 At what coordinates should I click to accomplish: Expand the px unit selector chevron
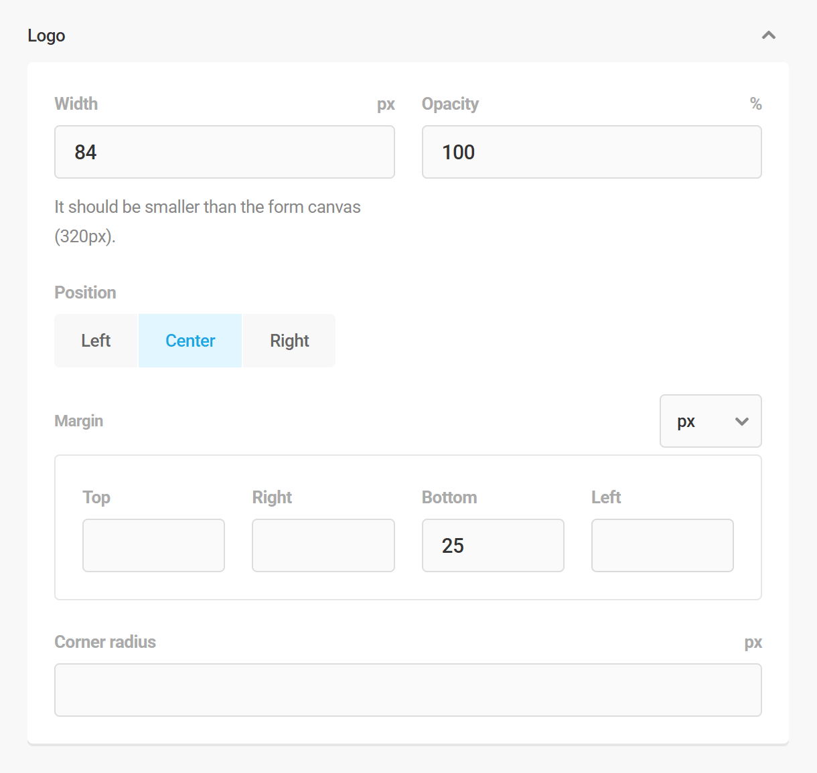coord(741,421)
